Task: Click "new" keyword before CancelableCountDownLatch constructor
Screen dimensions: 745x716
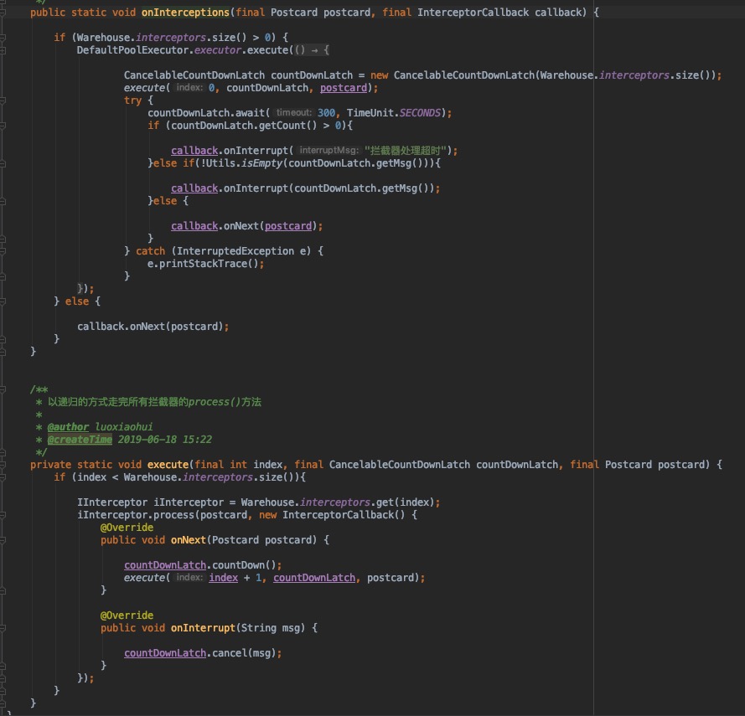Action: pos(379,75)
